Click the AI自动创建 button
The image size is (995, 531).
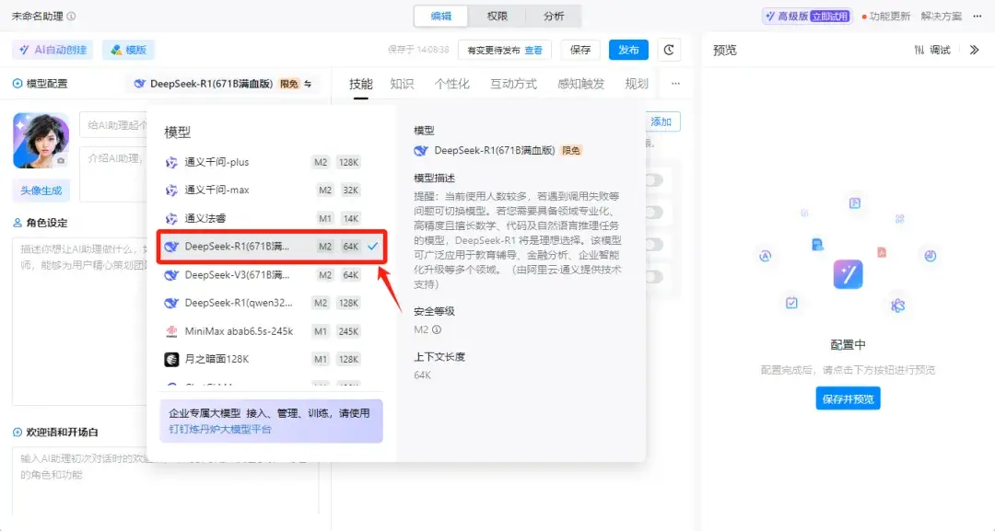click(x=53, y=50)
